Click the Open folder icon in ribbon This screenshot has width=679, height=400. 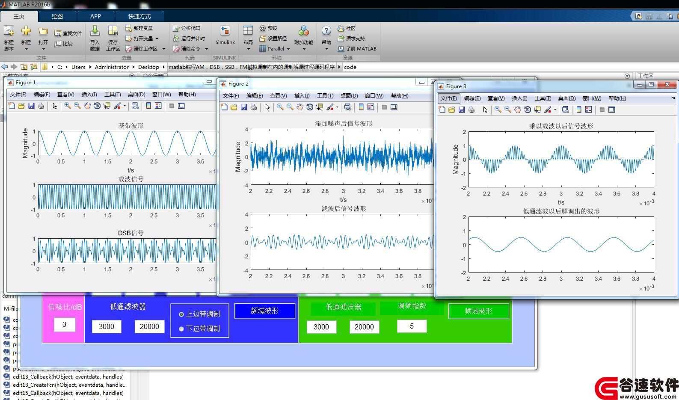[43, 31]
